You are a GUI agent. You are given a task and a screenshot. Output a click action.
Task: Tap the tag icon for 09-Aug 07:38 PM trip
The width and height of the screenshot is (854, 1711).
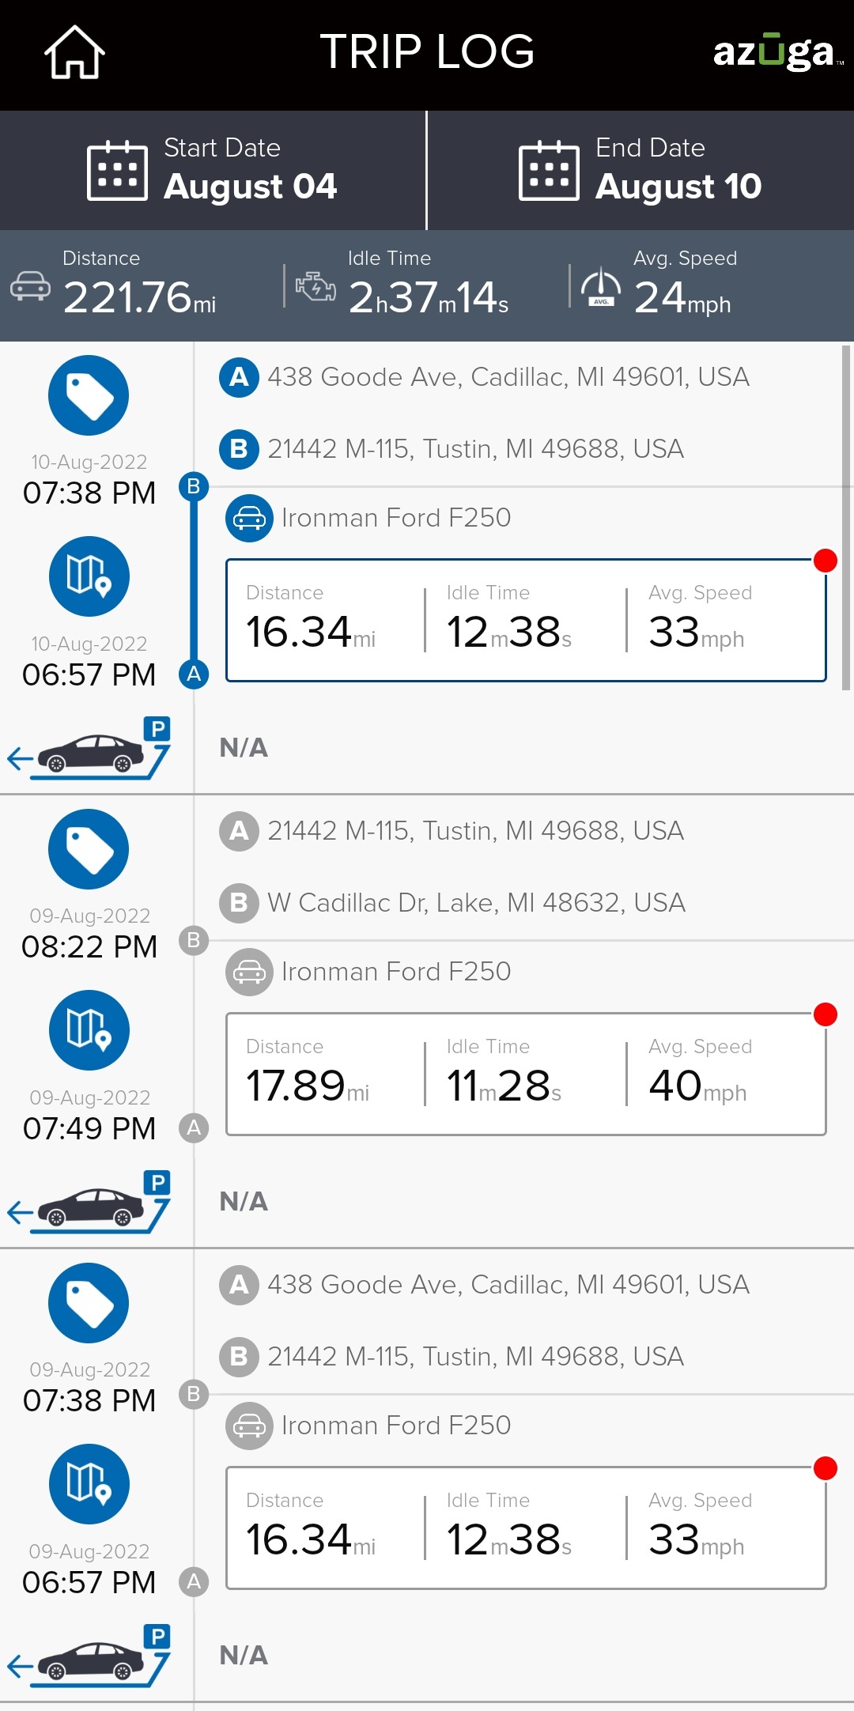[x=89, y=1303]
